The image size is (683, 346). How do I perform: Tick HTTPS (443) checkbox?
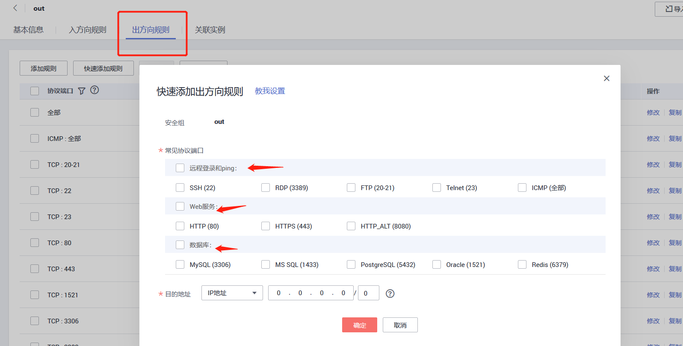(x=266, y=226)
